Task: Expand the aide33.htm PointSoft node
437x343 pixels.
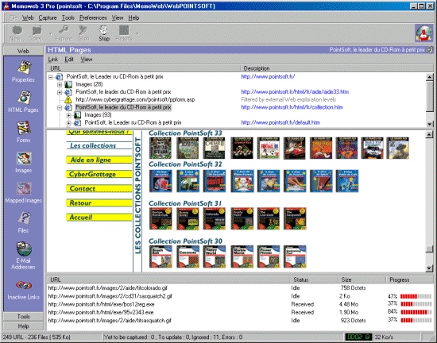Action: click(60, 92)
